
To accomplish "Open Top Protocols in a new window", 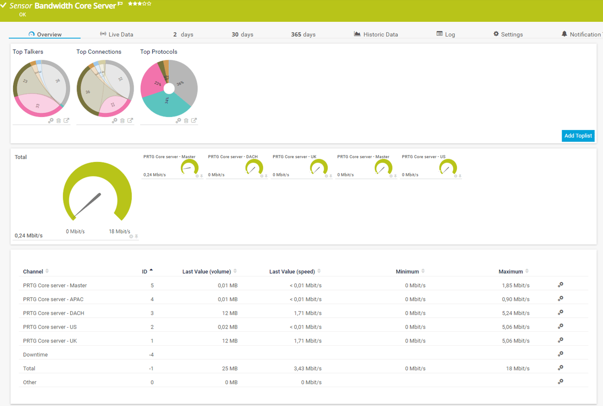I will click(x=194, y=120).
